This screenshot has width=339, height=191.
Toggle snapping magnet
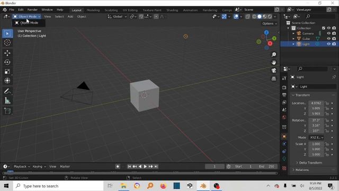click(141, 16)
